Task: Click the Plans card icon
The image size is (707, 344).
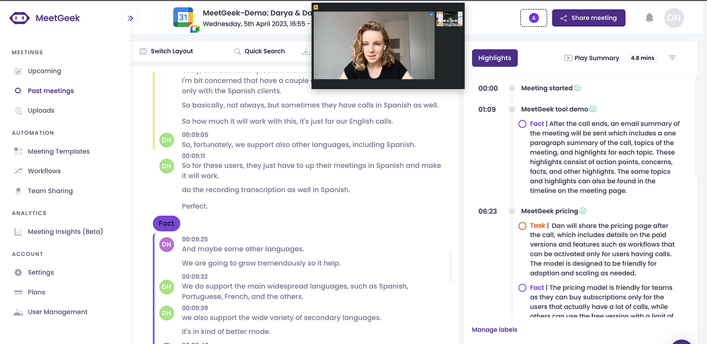Action: click(18, 292)
